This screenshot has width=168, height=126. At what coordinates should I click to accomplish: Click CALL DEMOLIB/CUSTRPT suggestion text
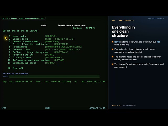pos(94,82)
